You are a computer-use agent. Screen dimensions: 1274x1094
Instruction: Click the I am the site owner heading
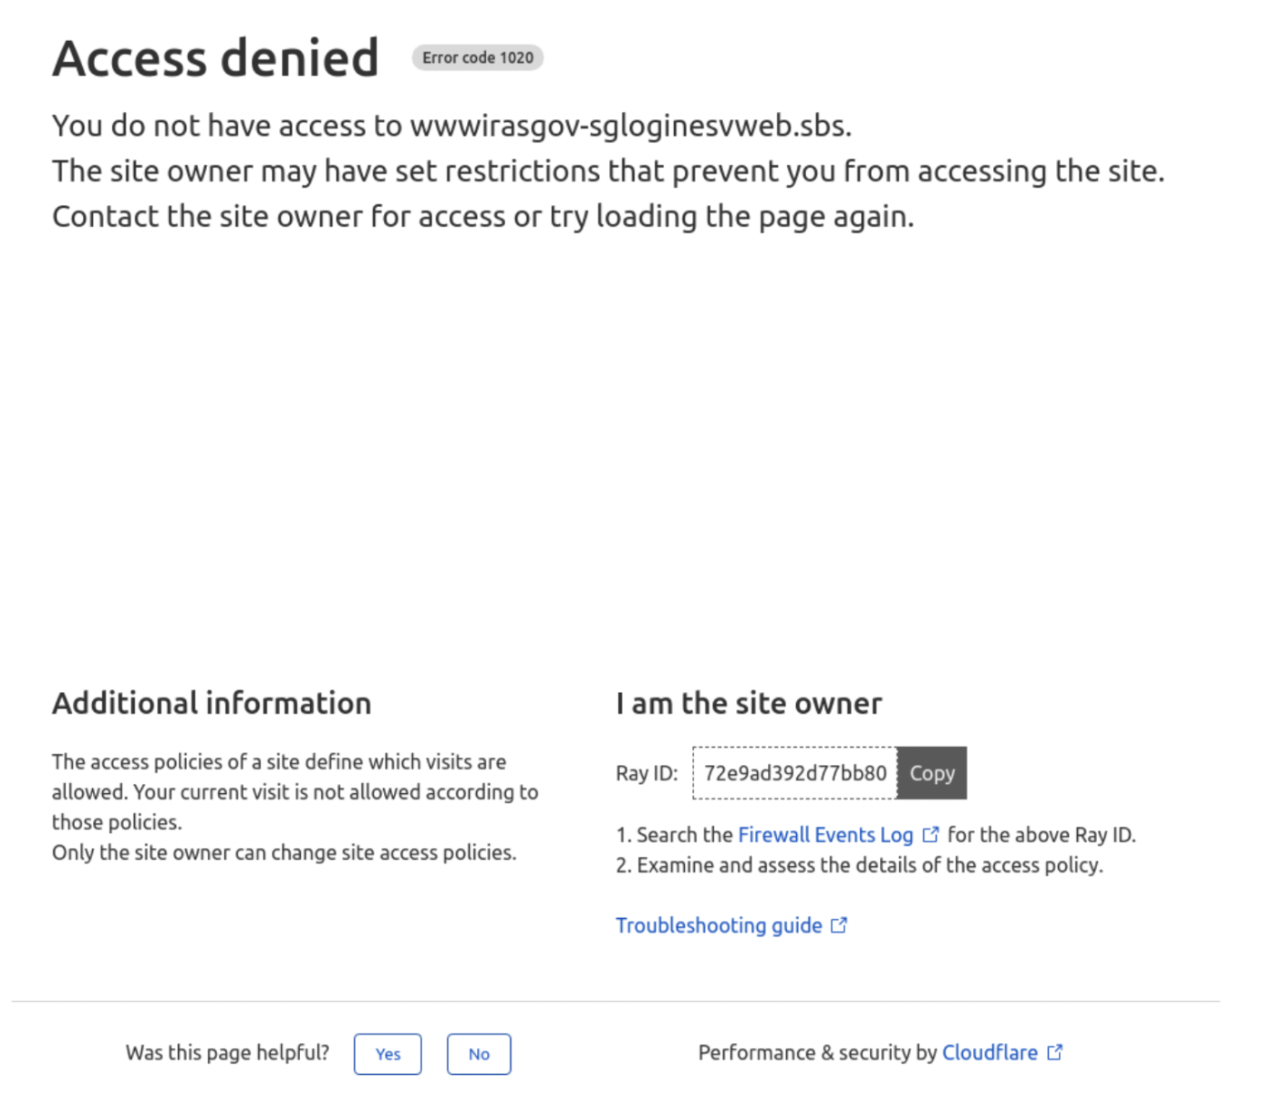749,703
